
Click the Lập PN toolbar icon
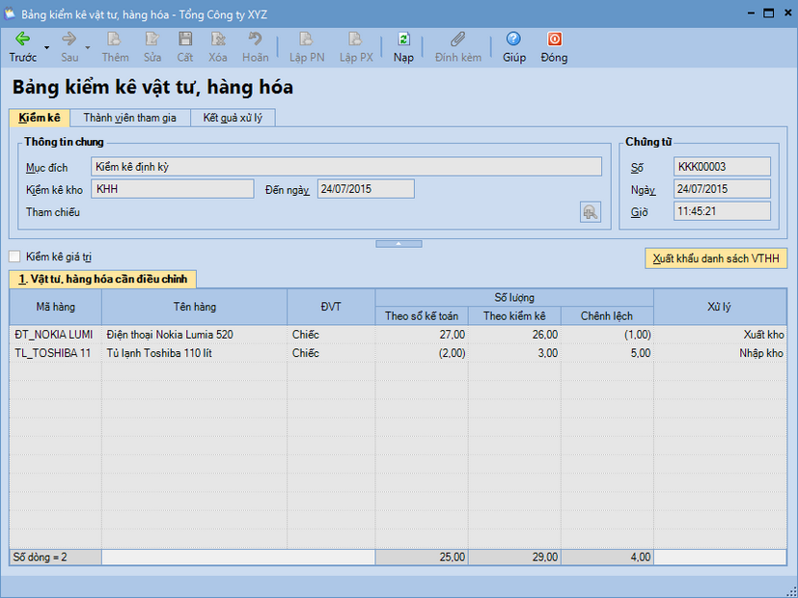307,46
